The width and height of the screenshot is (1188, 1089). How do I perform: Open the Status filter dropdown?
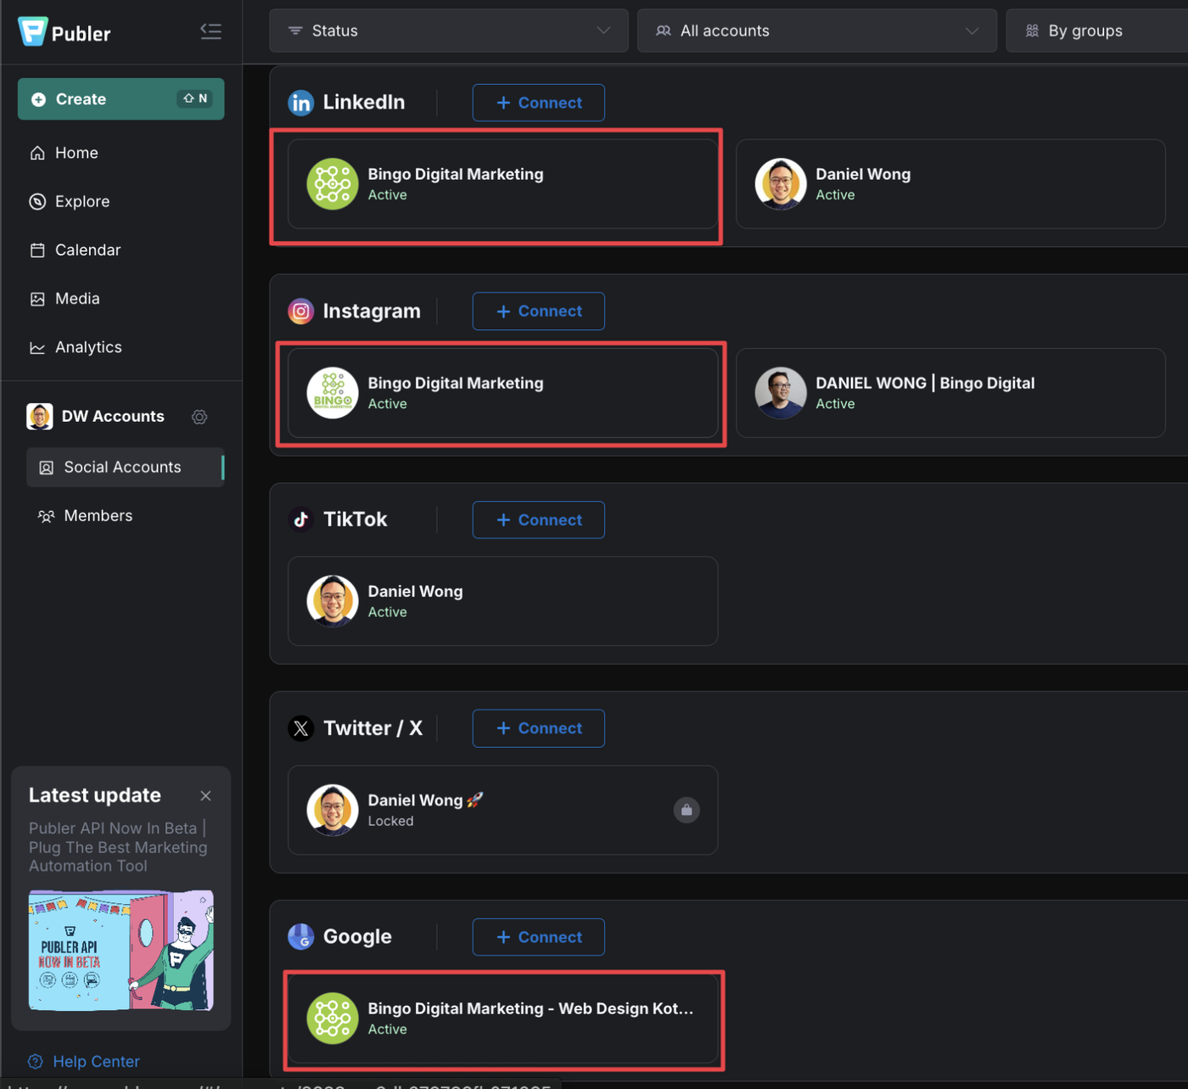[x=449, y=31]
